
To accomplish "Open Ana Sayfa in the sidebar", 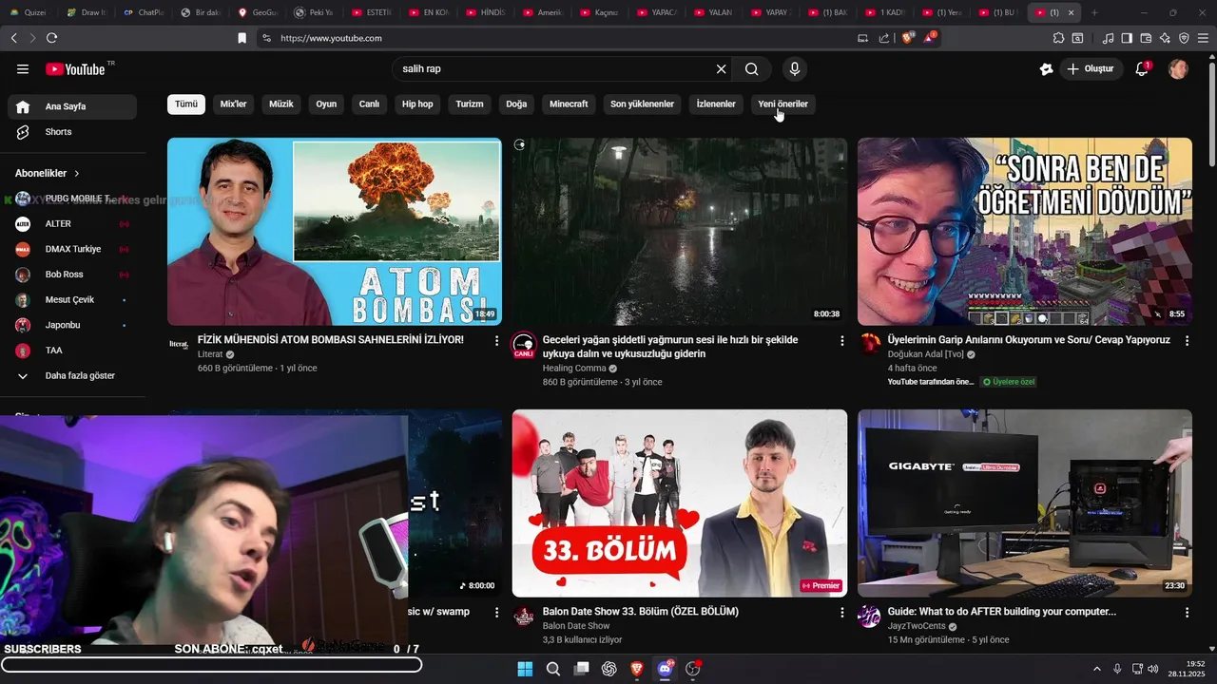I will 72,106.
